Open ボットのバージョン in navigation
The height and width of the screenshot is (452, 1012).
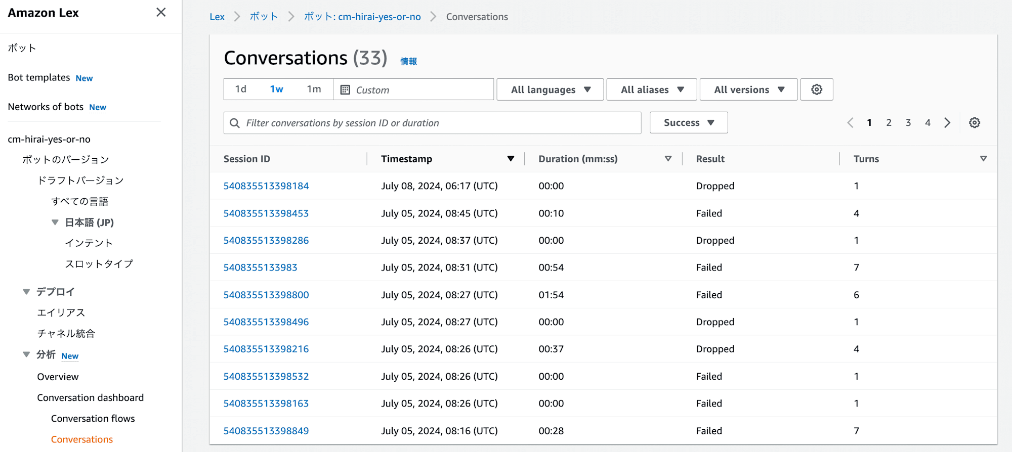pos(66,160)
